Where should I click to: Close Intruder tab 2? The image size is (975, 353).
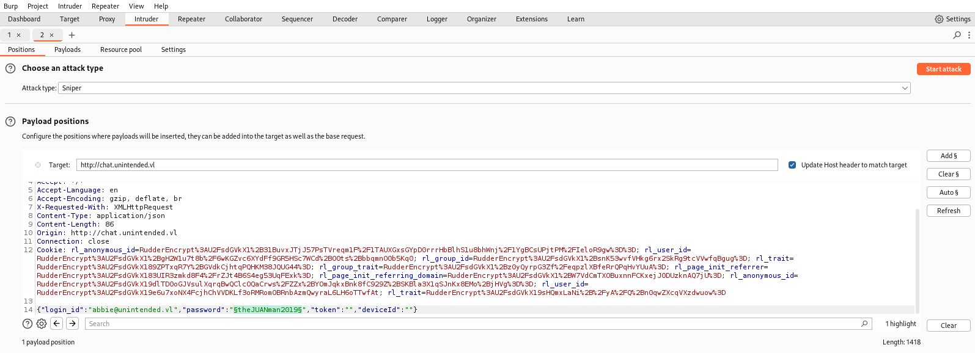click(x=52, y=35)
